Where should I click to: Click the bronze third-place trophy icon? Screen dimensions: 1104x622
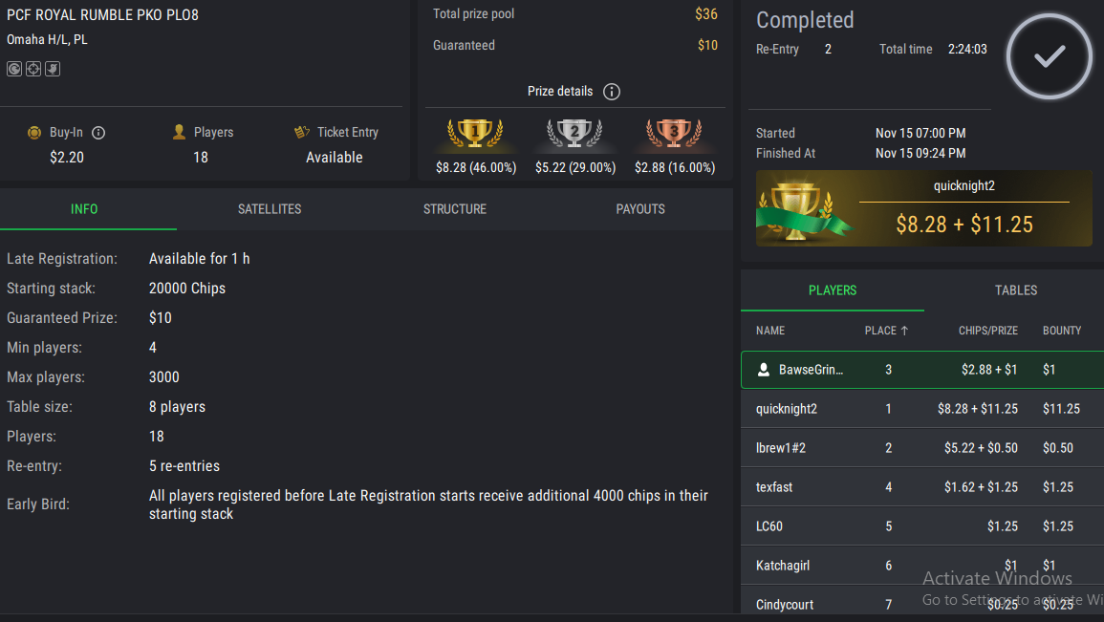pyautogui.click(x=674, y=134)
